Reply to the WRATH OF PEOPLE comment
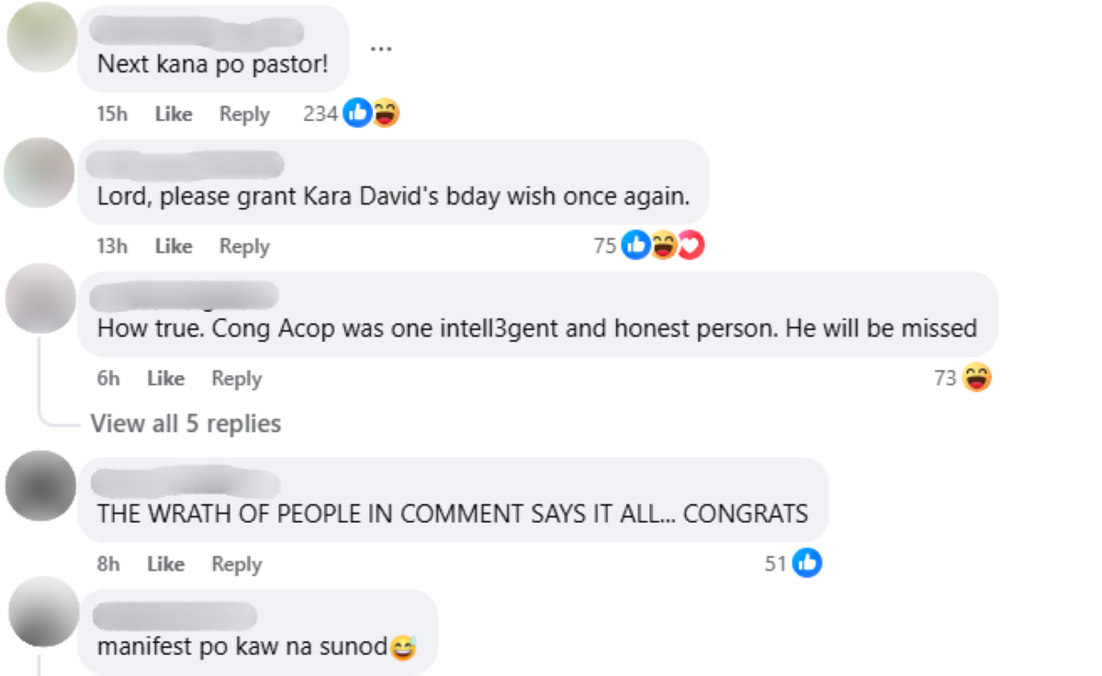The image size is (1102, 676). 237,564
